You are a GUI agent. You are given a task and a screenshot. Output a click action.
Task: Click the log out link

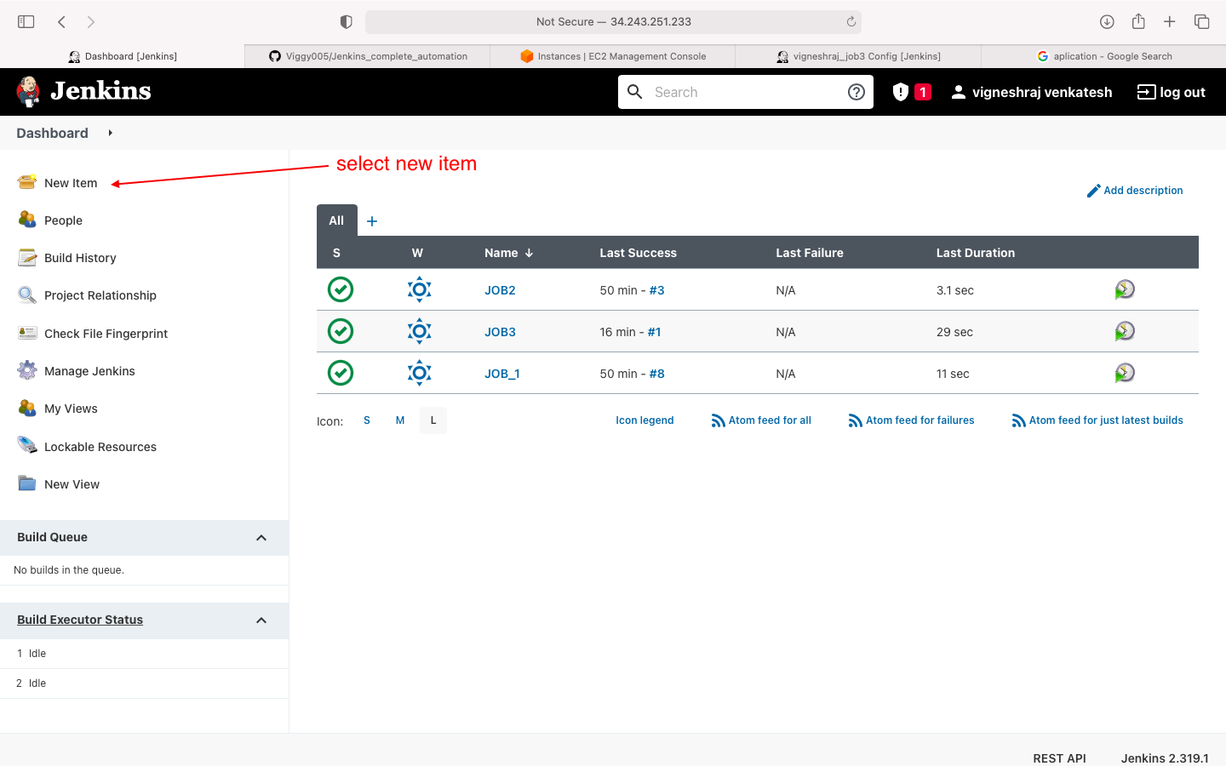point(1172,92)
